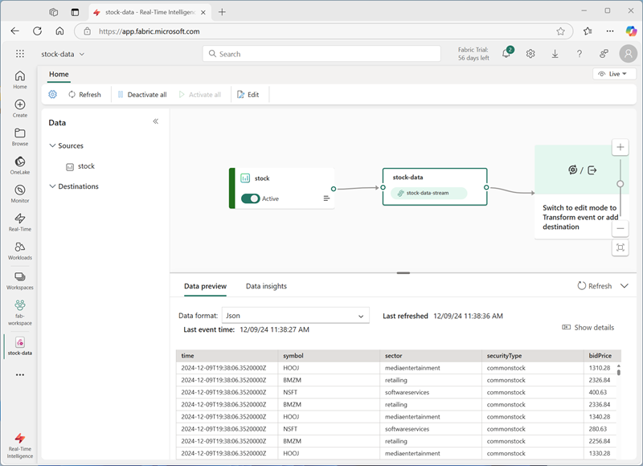Collapse the Sources tree section

point(52,145)
